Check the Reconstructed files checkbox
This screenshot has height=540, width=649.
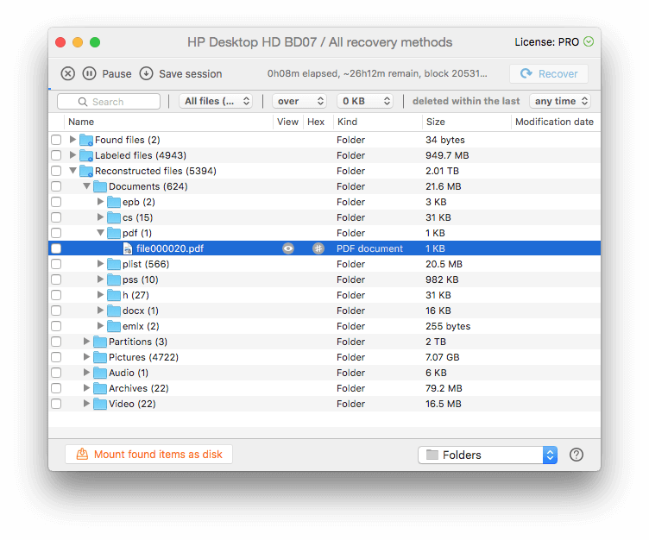pos(56,171)
